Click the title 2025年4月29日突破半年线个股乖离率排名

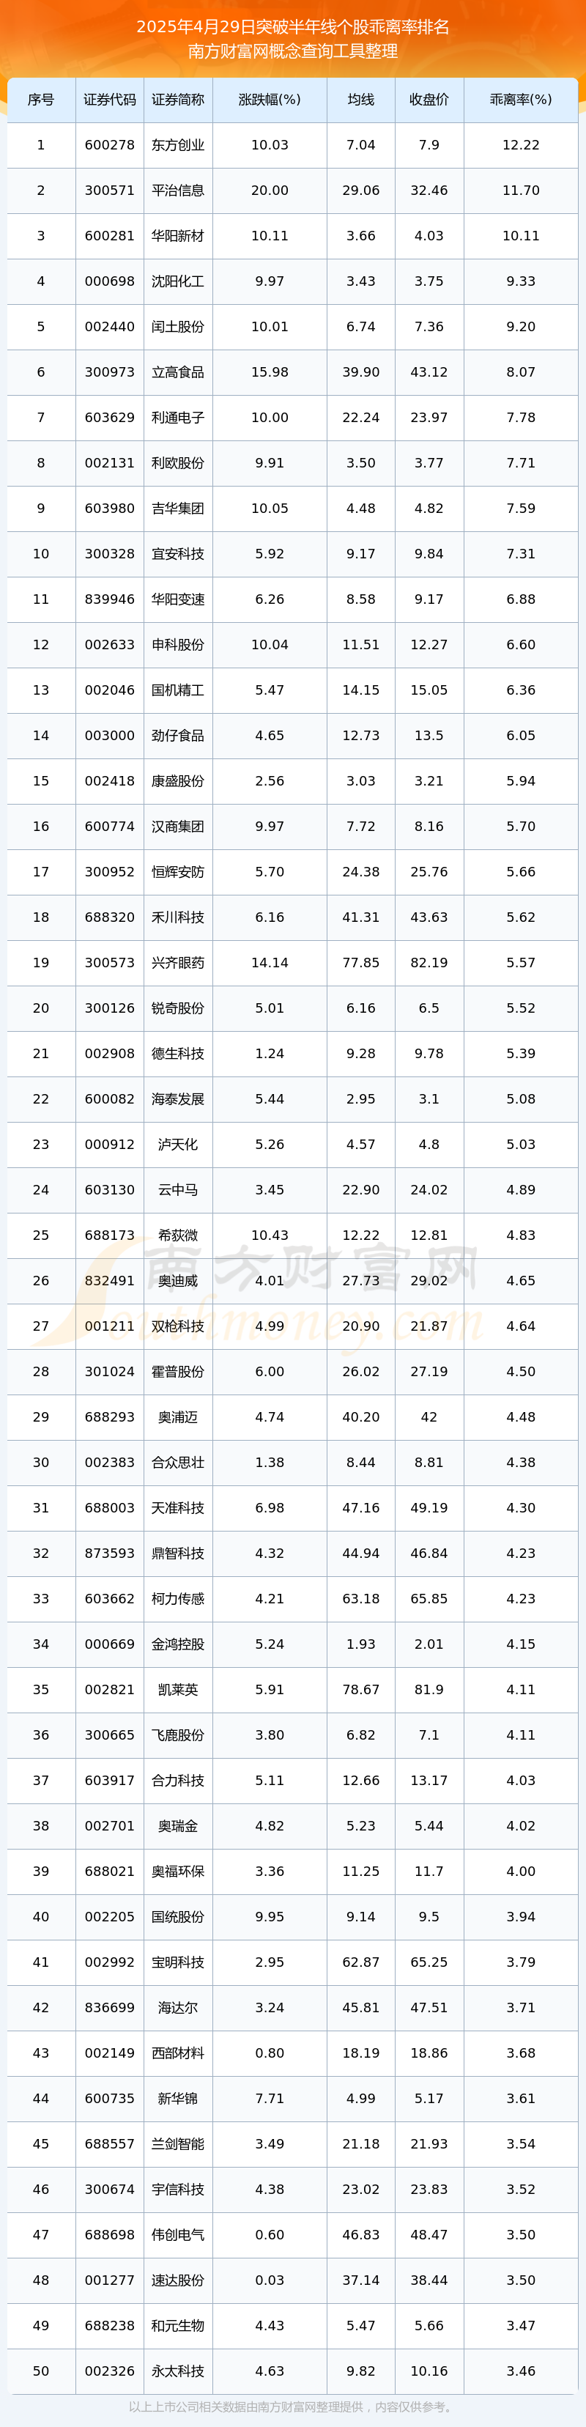click(293, 26)
